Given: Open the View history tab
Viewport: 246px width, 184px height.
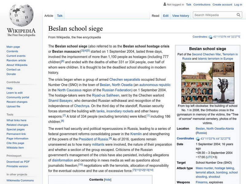Looking at the screenshot, I should 181,16.
